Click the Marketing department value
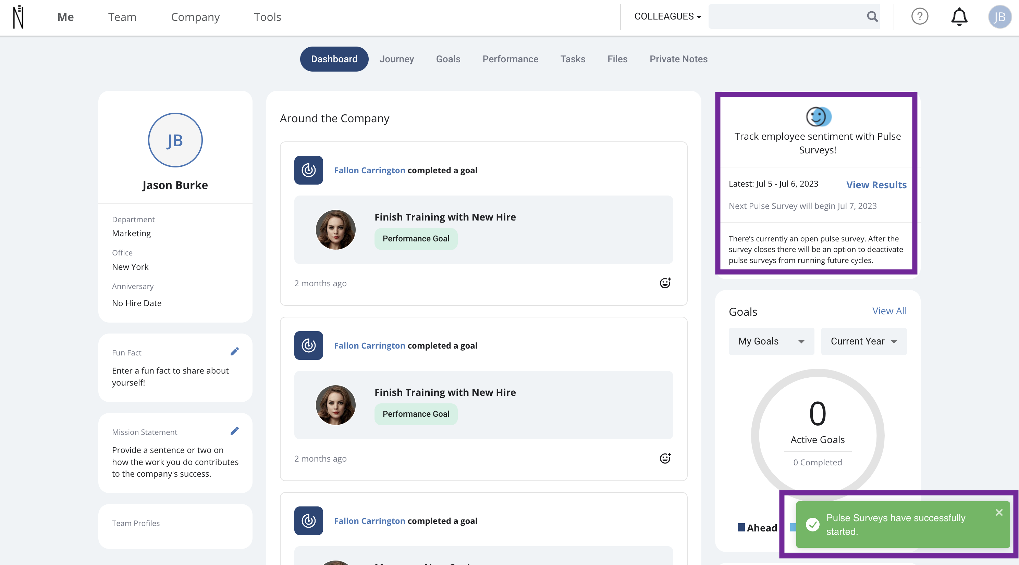 point(131,233)
